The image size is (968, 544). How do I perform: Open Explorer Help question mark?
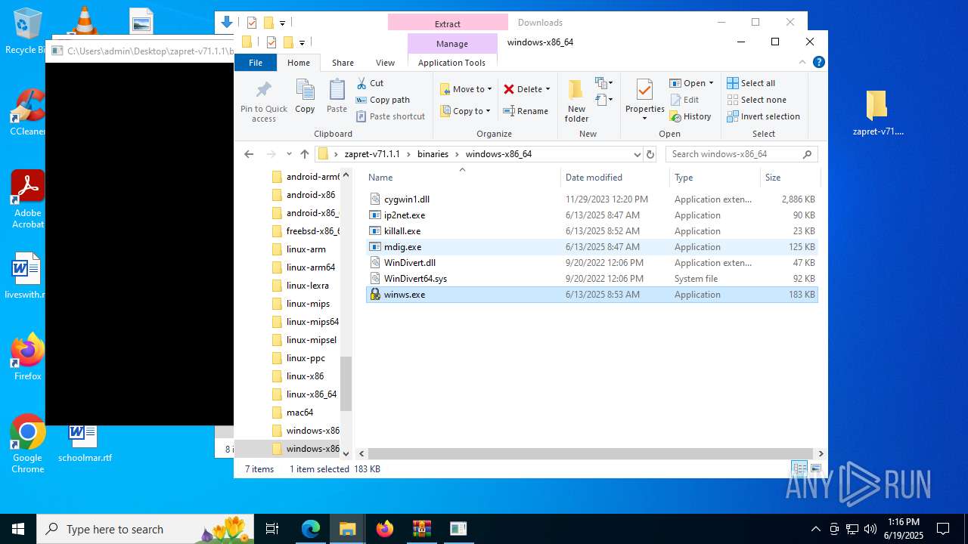tap(818, 63)
